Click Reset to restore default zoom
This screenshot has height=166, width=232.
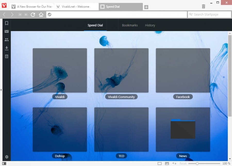tap(183, 163)
